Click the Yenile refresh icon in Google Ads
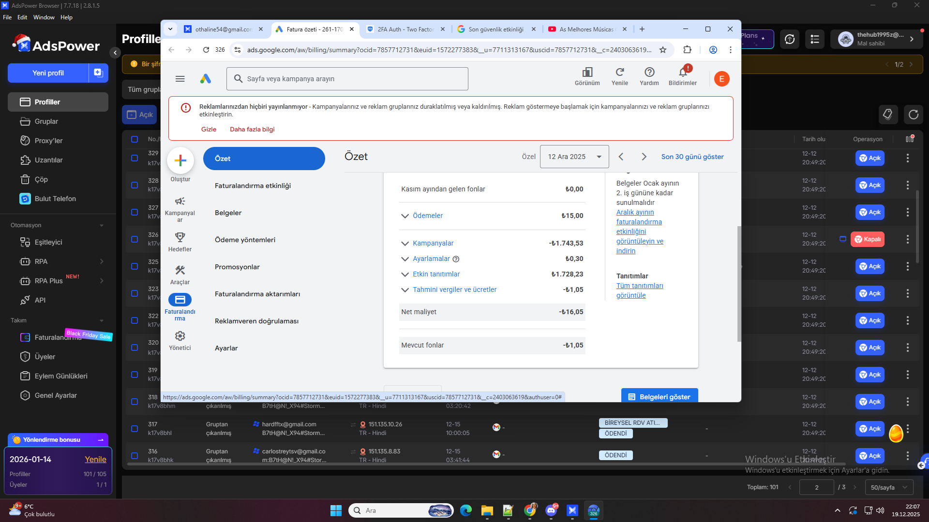This screenshot has height=522, width=929. [x=620, y=72]
